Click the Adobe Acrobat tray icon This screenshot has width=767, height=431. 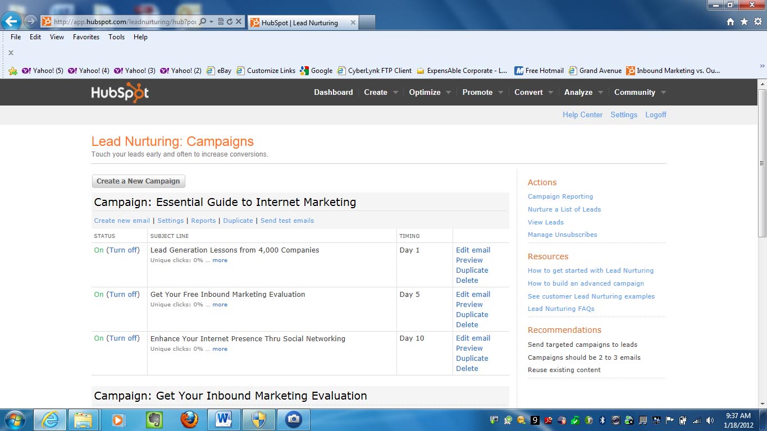coord(548,420)
